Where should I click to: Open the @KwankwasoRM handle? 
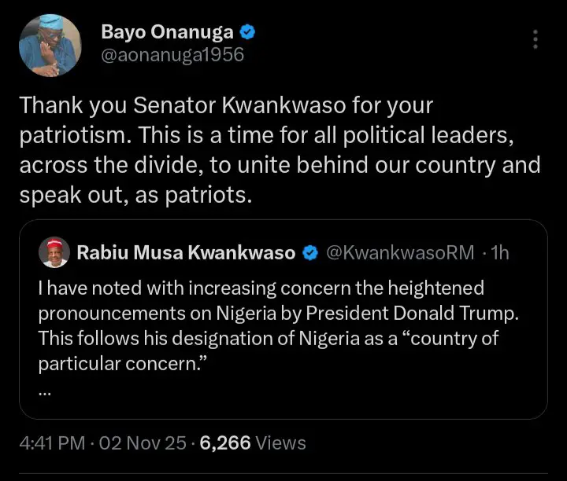pyautogui.click(x=400, y=253)
